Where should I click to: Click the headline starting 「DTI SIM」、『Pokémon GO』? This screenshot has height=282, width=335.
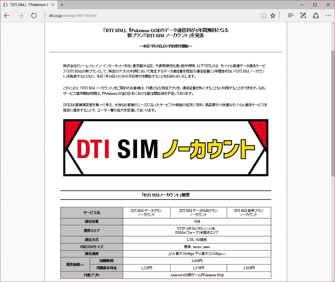(x=165, y=33)
